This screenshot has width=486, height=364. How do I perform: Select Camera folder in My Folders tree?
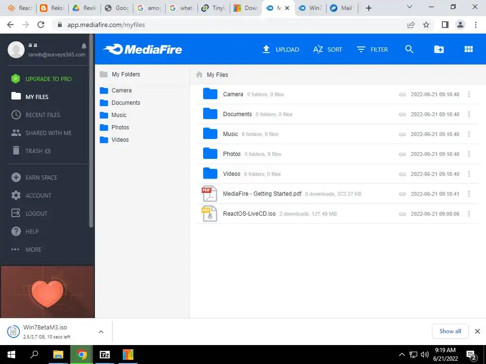(x=116, y=91)
